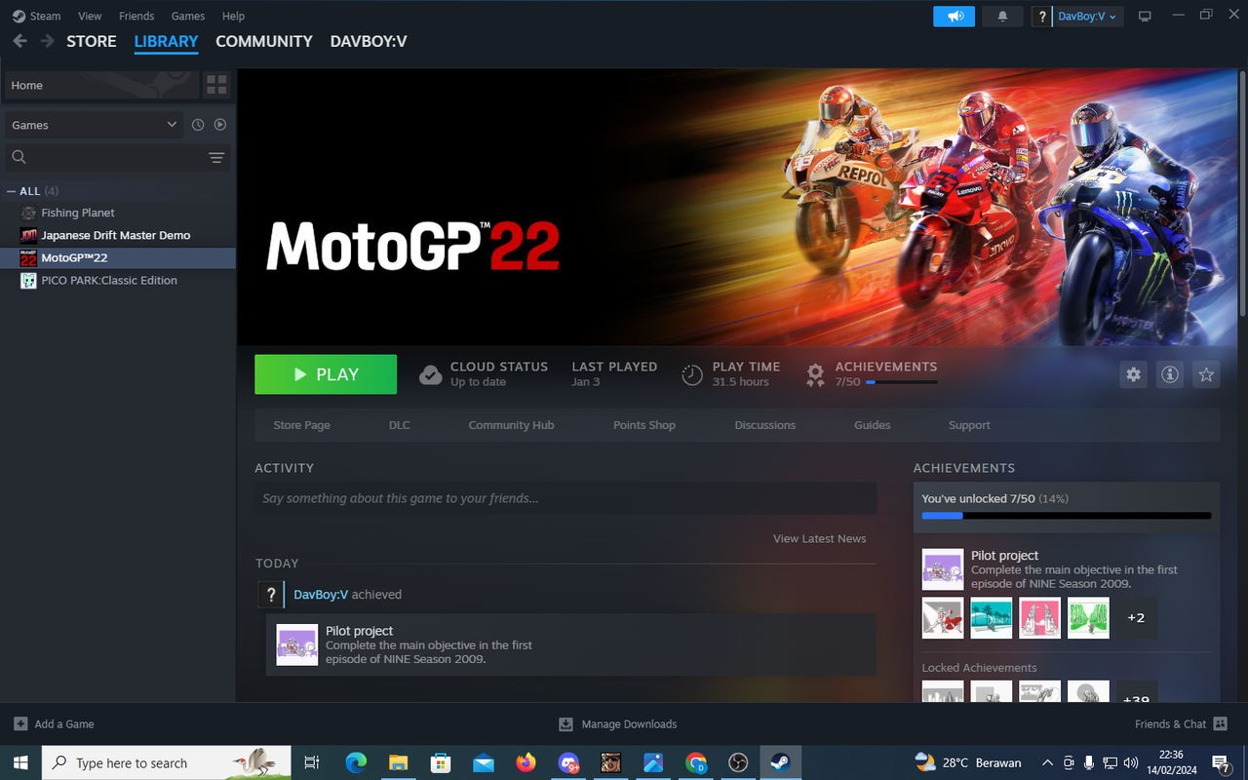Click the vertical scrollbar of game page

(1241, 192)
